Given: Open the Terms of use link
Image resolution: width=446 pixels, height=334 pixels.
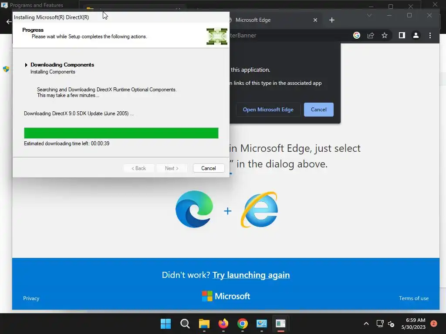Looking at the screenshot, I should coord(414,298).
